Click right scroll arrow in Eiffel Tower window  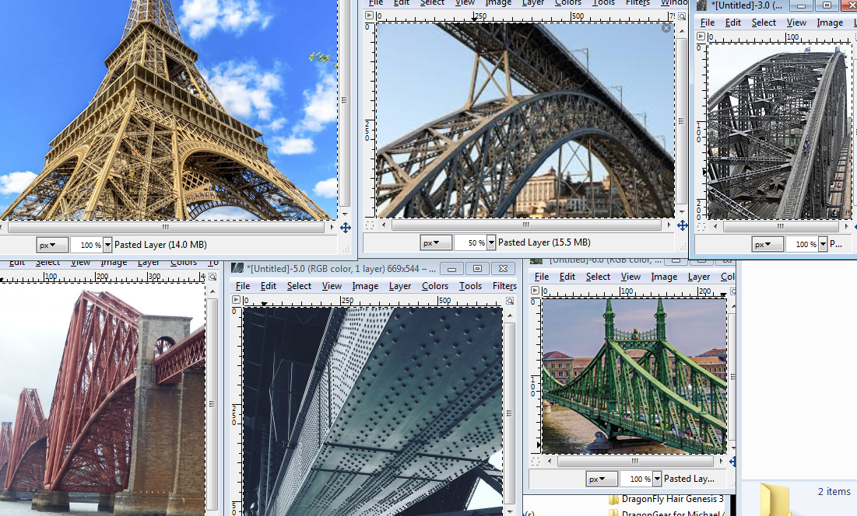pyautogui.click(x=332, y=227)
